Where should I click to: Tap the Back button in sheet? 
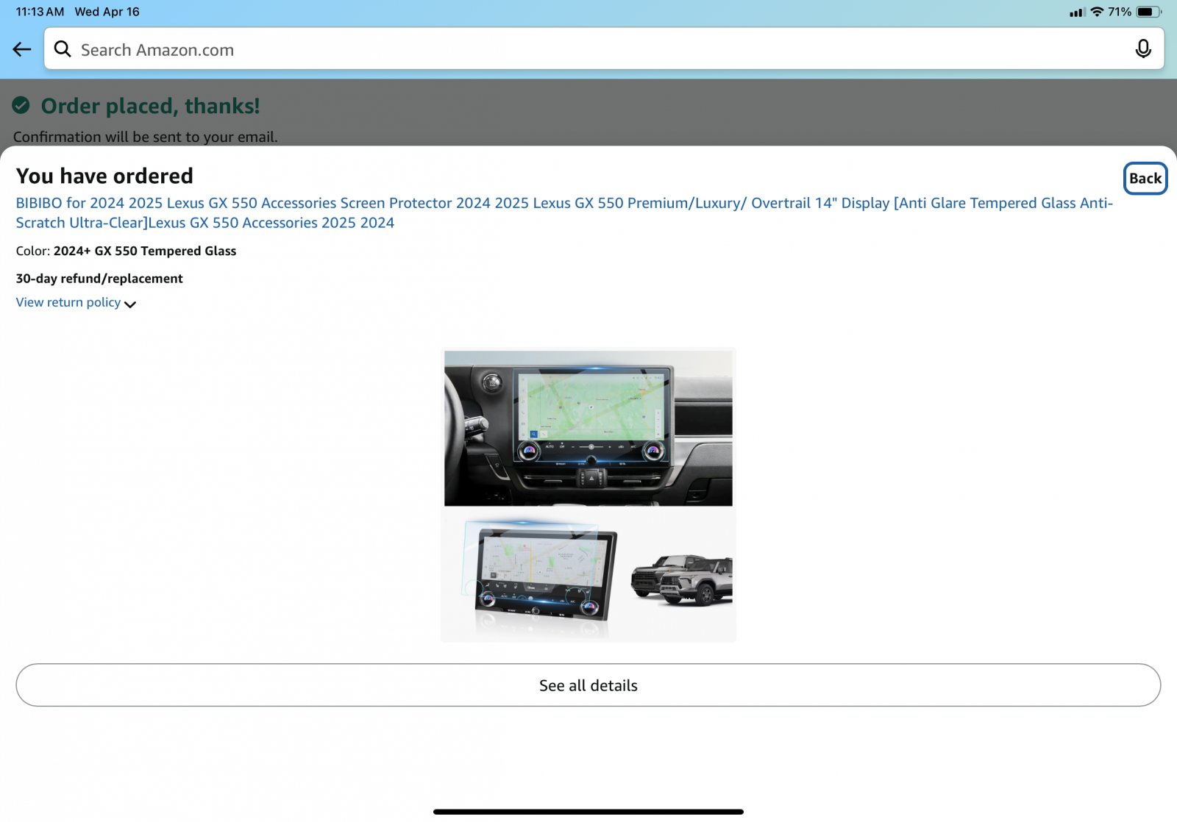tap(1145, 179)
